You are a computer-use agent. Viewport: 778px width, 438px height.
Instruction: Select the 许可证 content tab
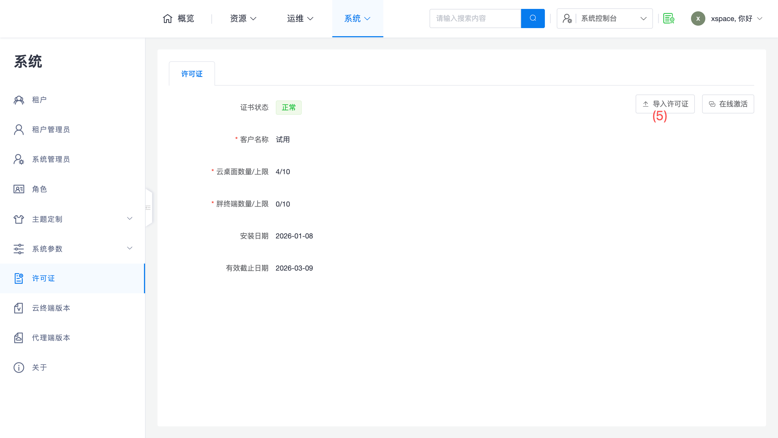192,74
